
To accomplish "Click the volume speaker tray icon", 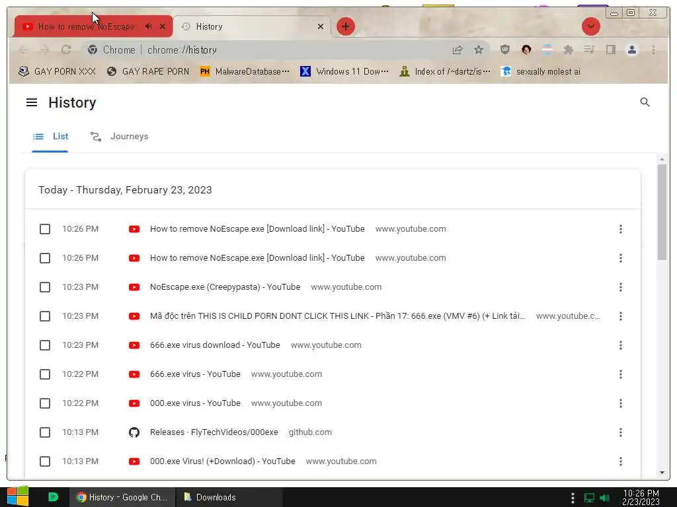I will 604,498.
